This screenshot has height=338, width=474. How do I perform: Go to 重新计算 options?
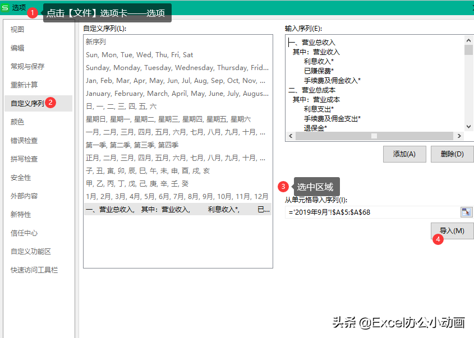(24, 85)
